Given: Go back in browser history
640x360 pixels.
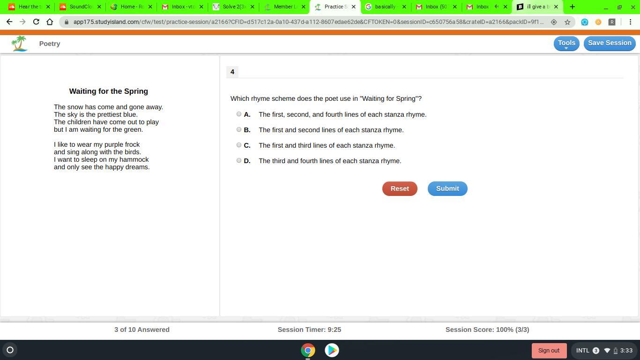Looking at the screenshot, I should point(9,22).
